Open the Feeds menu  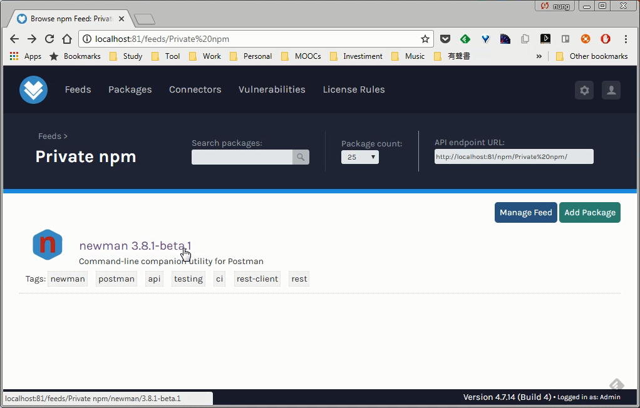coord(78,89)
